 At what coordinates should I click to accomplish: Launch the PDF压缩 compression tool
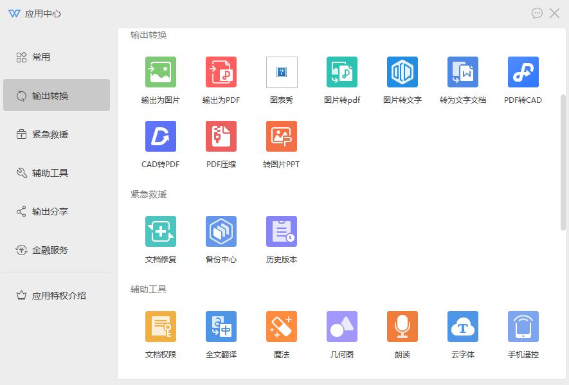coord(221,143)
